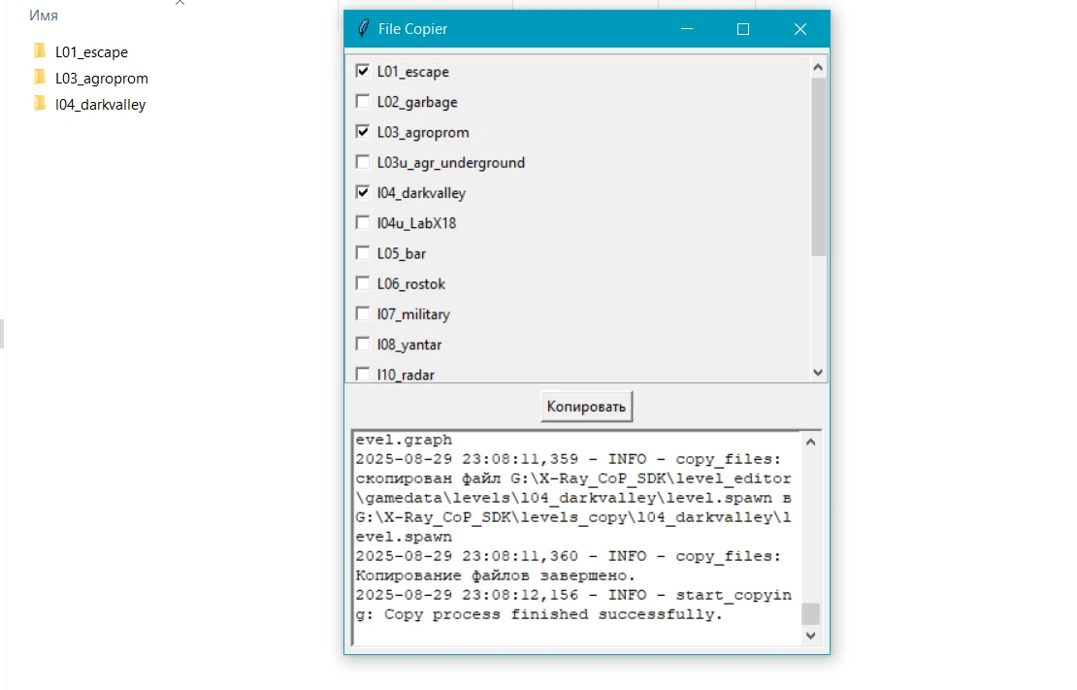Uncheck the L03_agroprom checkbox
1077x690 pixels.
pos(363,132)
